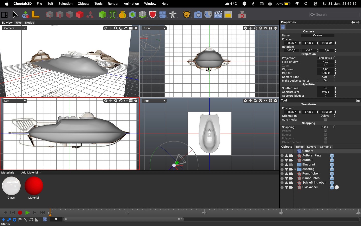361x226 pixels.
Task: Select the arrow Select tool in toolbar
Action: click(15, 15)
